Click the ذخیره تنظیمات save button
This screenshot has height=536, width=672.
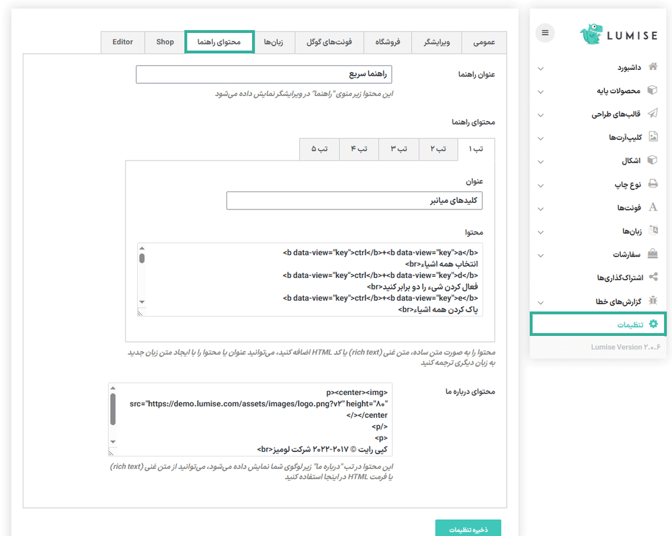[x=468, y=528]
